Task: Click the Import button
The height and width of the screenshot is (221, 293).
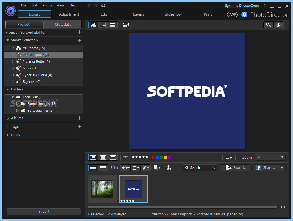Action: 44,211
